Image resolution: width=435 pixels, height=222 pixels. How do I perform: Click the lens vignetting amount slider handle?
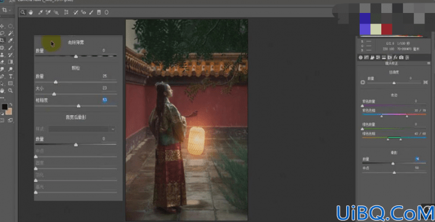click(x=393, y=163)
